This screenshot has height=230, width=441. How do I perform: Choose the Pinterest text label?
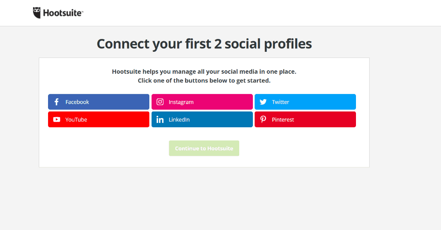coord(283,120)
